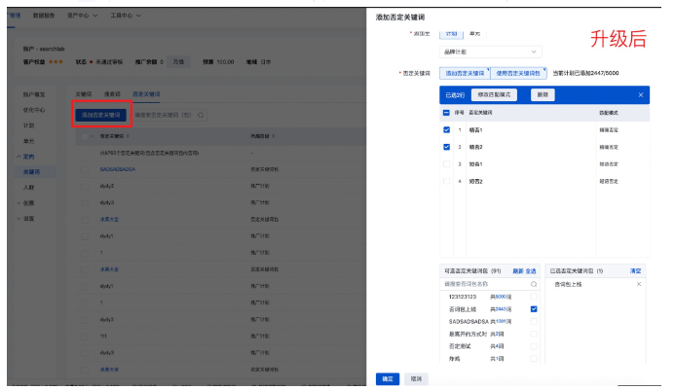Click the 确定 confirm button

point(388,377)
